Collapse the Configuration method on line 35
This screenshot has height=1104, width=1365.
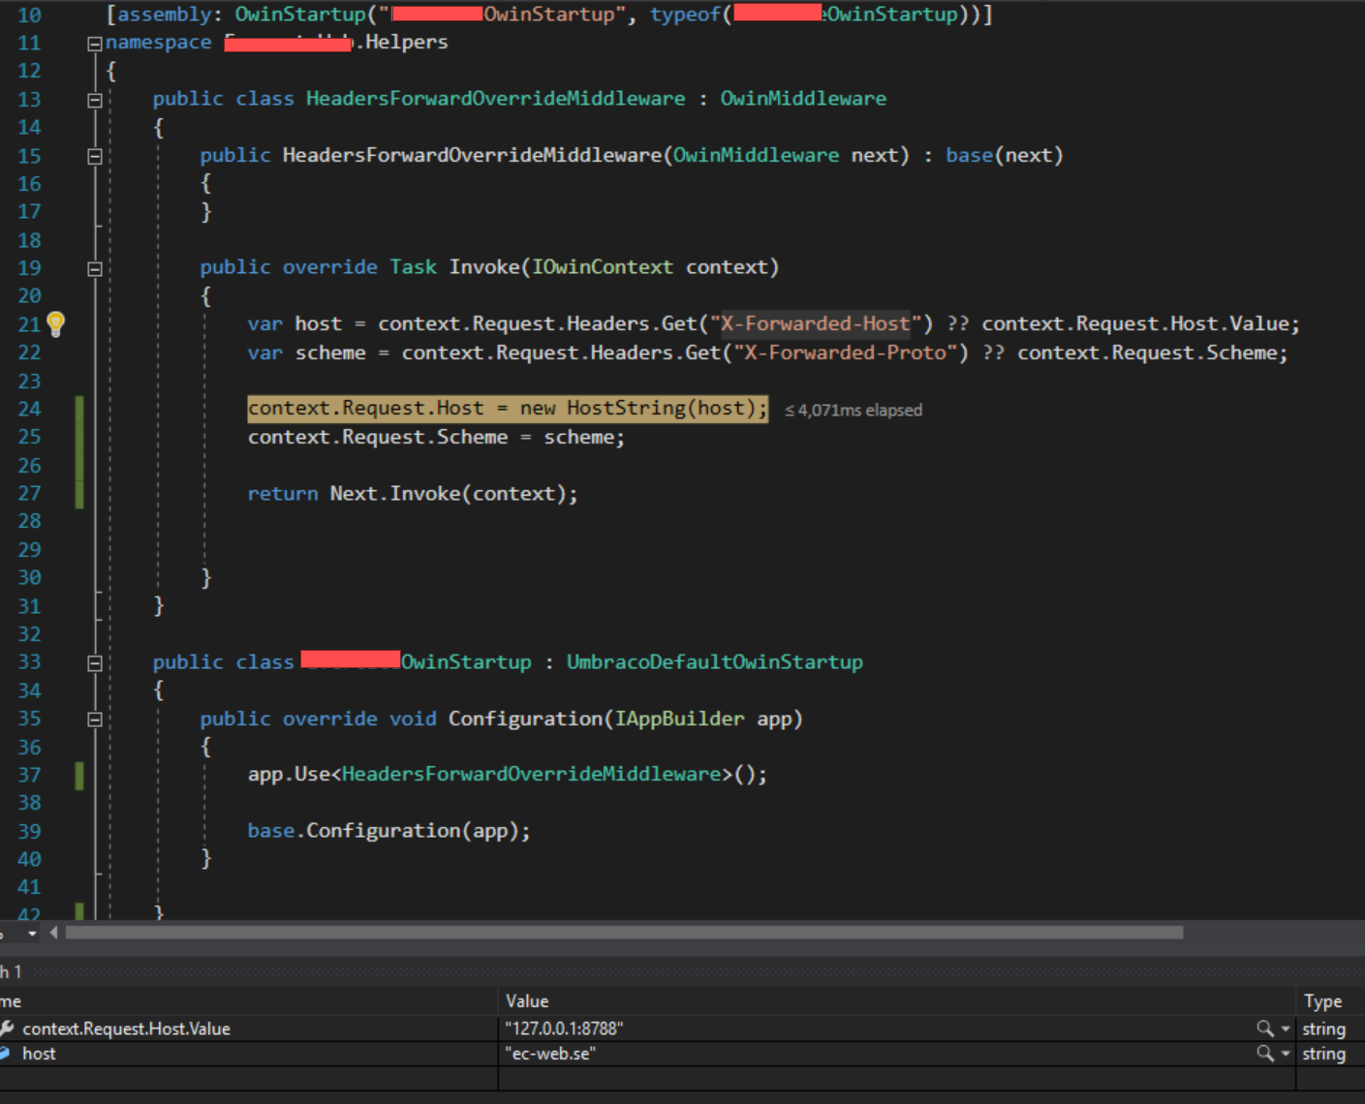pyautogui.click(x=94, y=720)
